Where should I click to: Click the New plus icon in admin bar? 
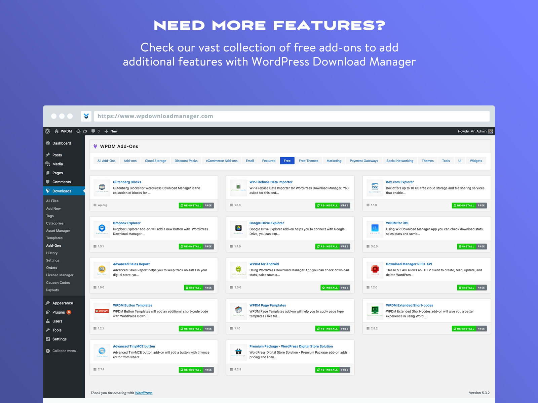point(106,131)
